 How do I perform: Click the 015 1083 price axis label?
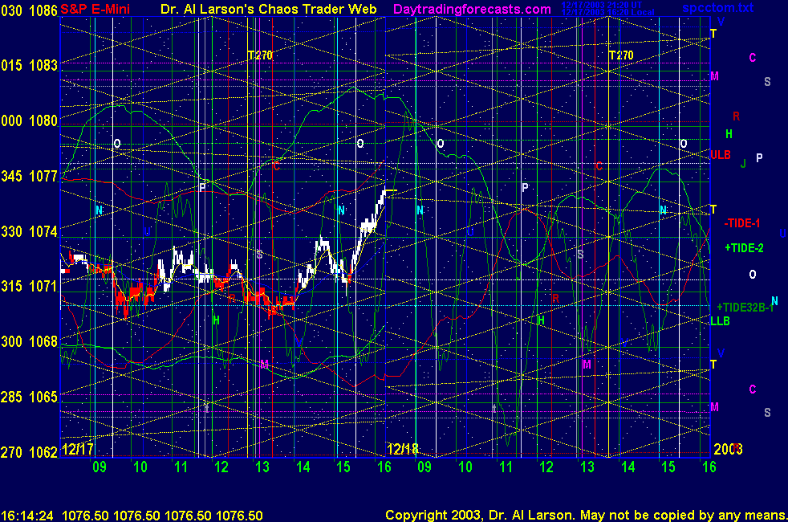[29, 65]
